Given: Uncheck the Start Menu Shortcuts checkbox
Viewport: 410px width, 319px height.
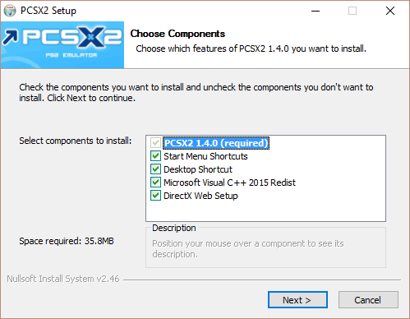Looking at the screenshot, I should [155, 156].
